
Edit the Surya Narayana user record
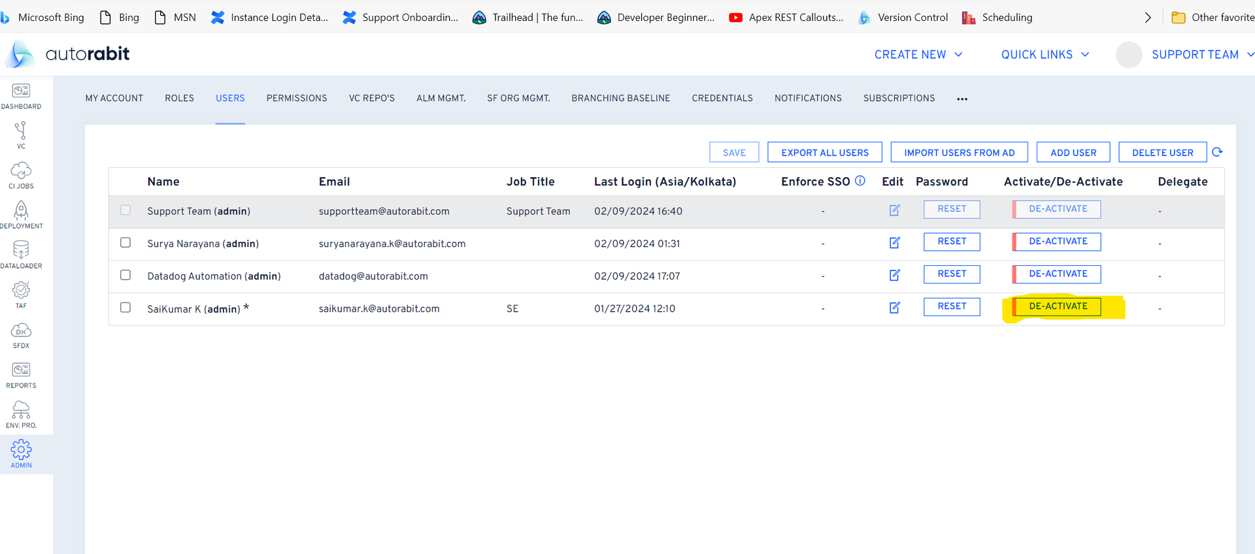[894, 243]
